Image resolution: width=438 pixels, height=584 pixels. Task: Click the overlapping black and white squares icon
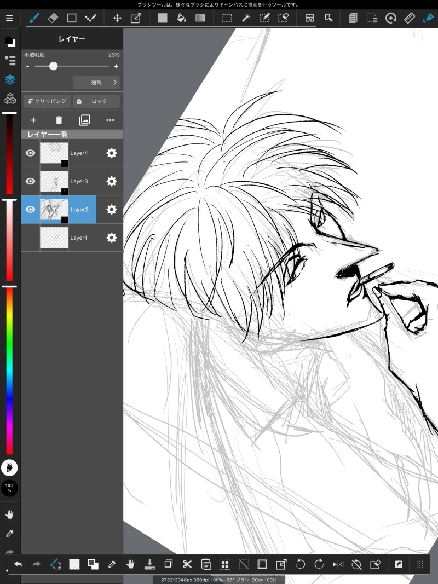93,564
